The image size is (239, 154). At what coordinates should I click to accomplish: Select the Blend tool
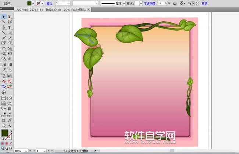click(x=10, y=70)
